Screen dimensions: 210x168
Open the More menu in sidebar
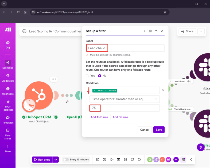pos(8,148)
